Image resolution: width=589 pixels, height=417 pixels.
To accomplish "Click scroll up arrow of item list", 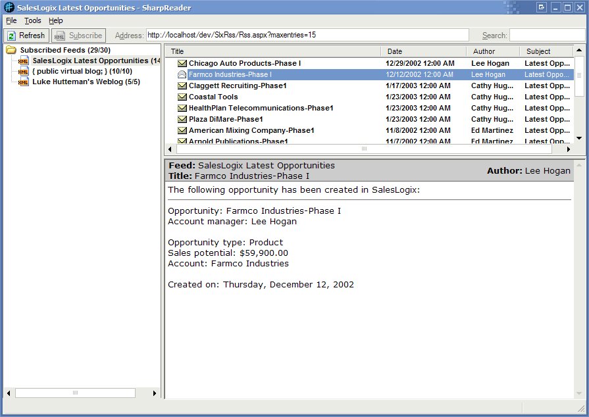I will click(x=579, y=50).
